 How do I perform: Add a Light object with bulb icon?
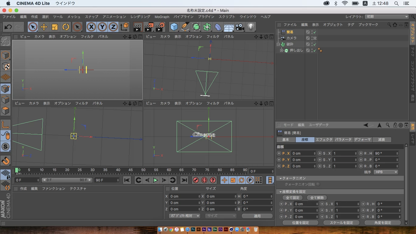[251, 27]
